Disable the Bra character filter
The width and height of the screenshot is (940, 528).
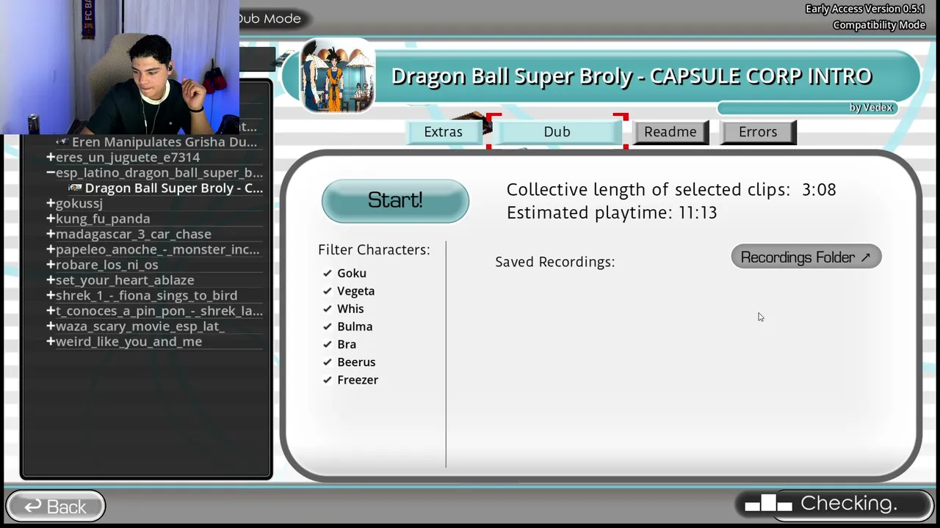[x=328, y=344]
